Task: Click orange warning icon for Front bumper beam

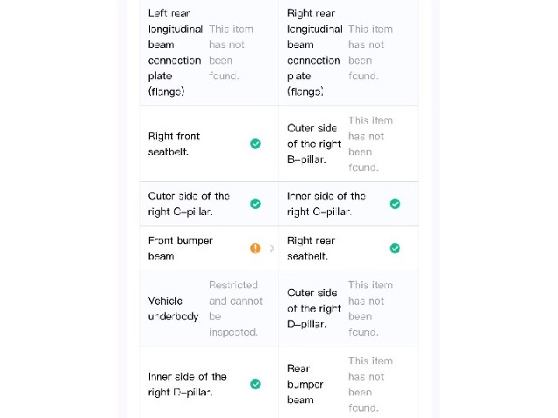Action: point(255,248)
